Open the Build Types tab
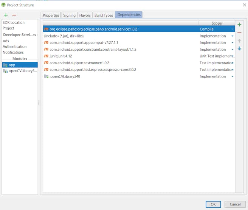 pyautogui.click(x=104, y=15)
